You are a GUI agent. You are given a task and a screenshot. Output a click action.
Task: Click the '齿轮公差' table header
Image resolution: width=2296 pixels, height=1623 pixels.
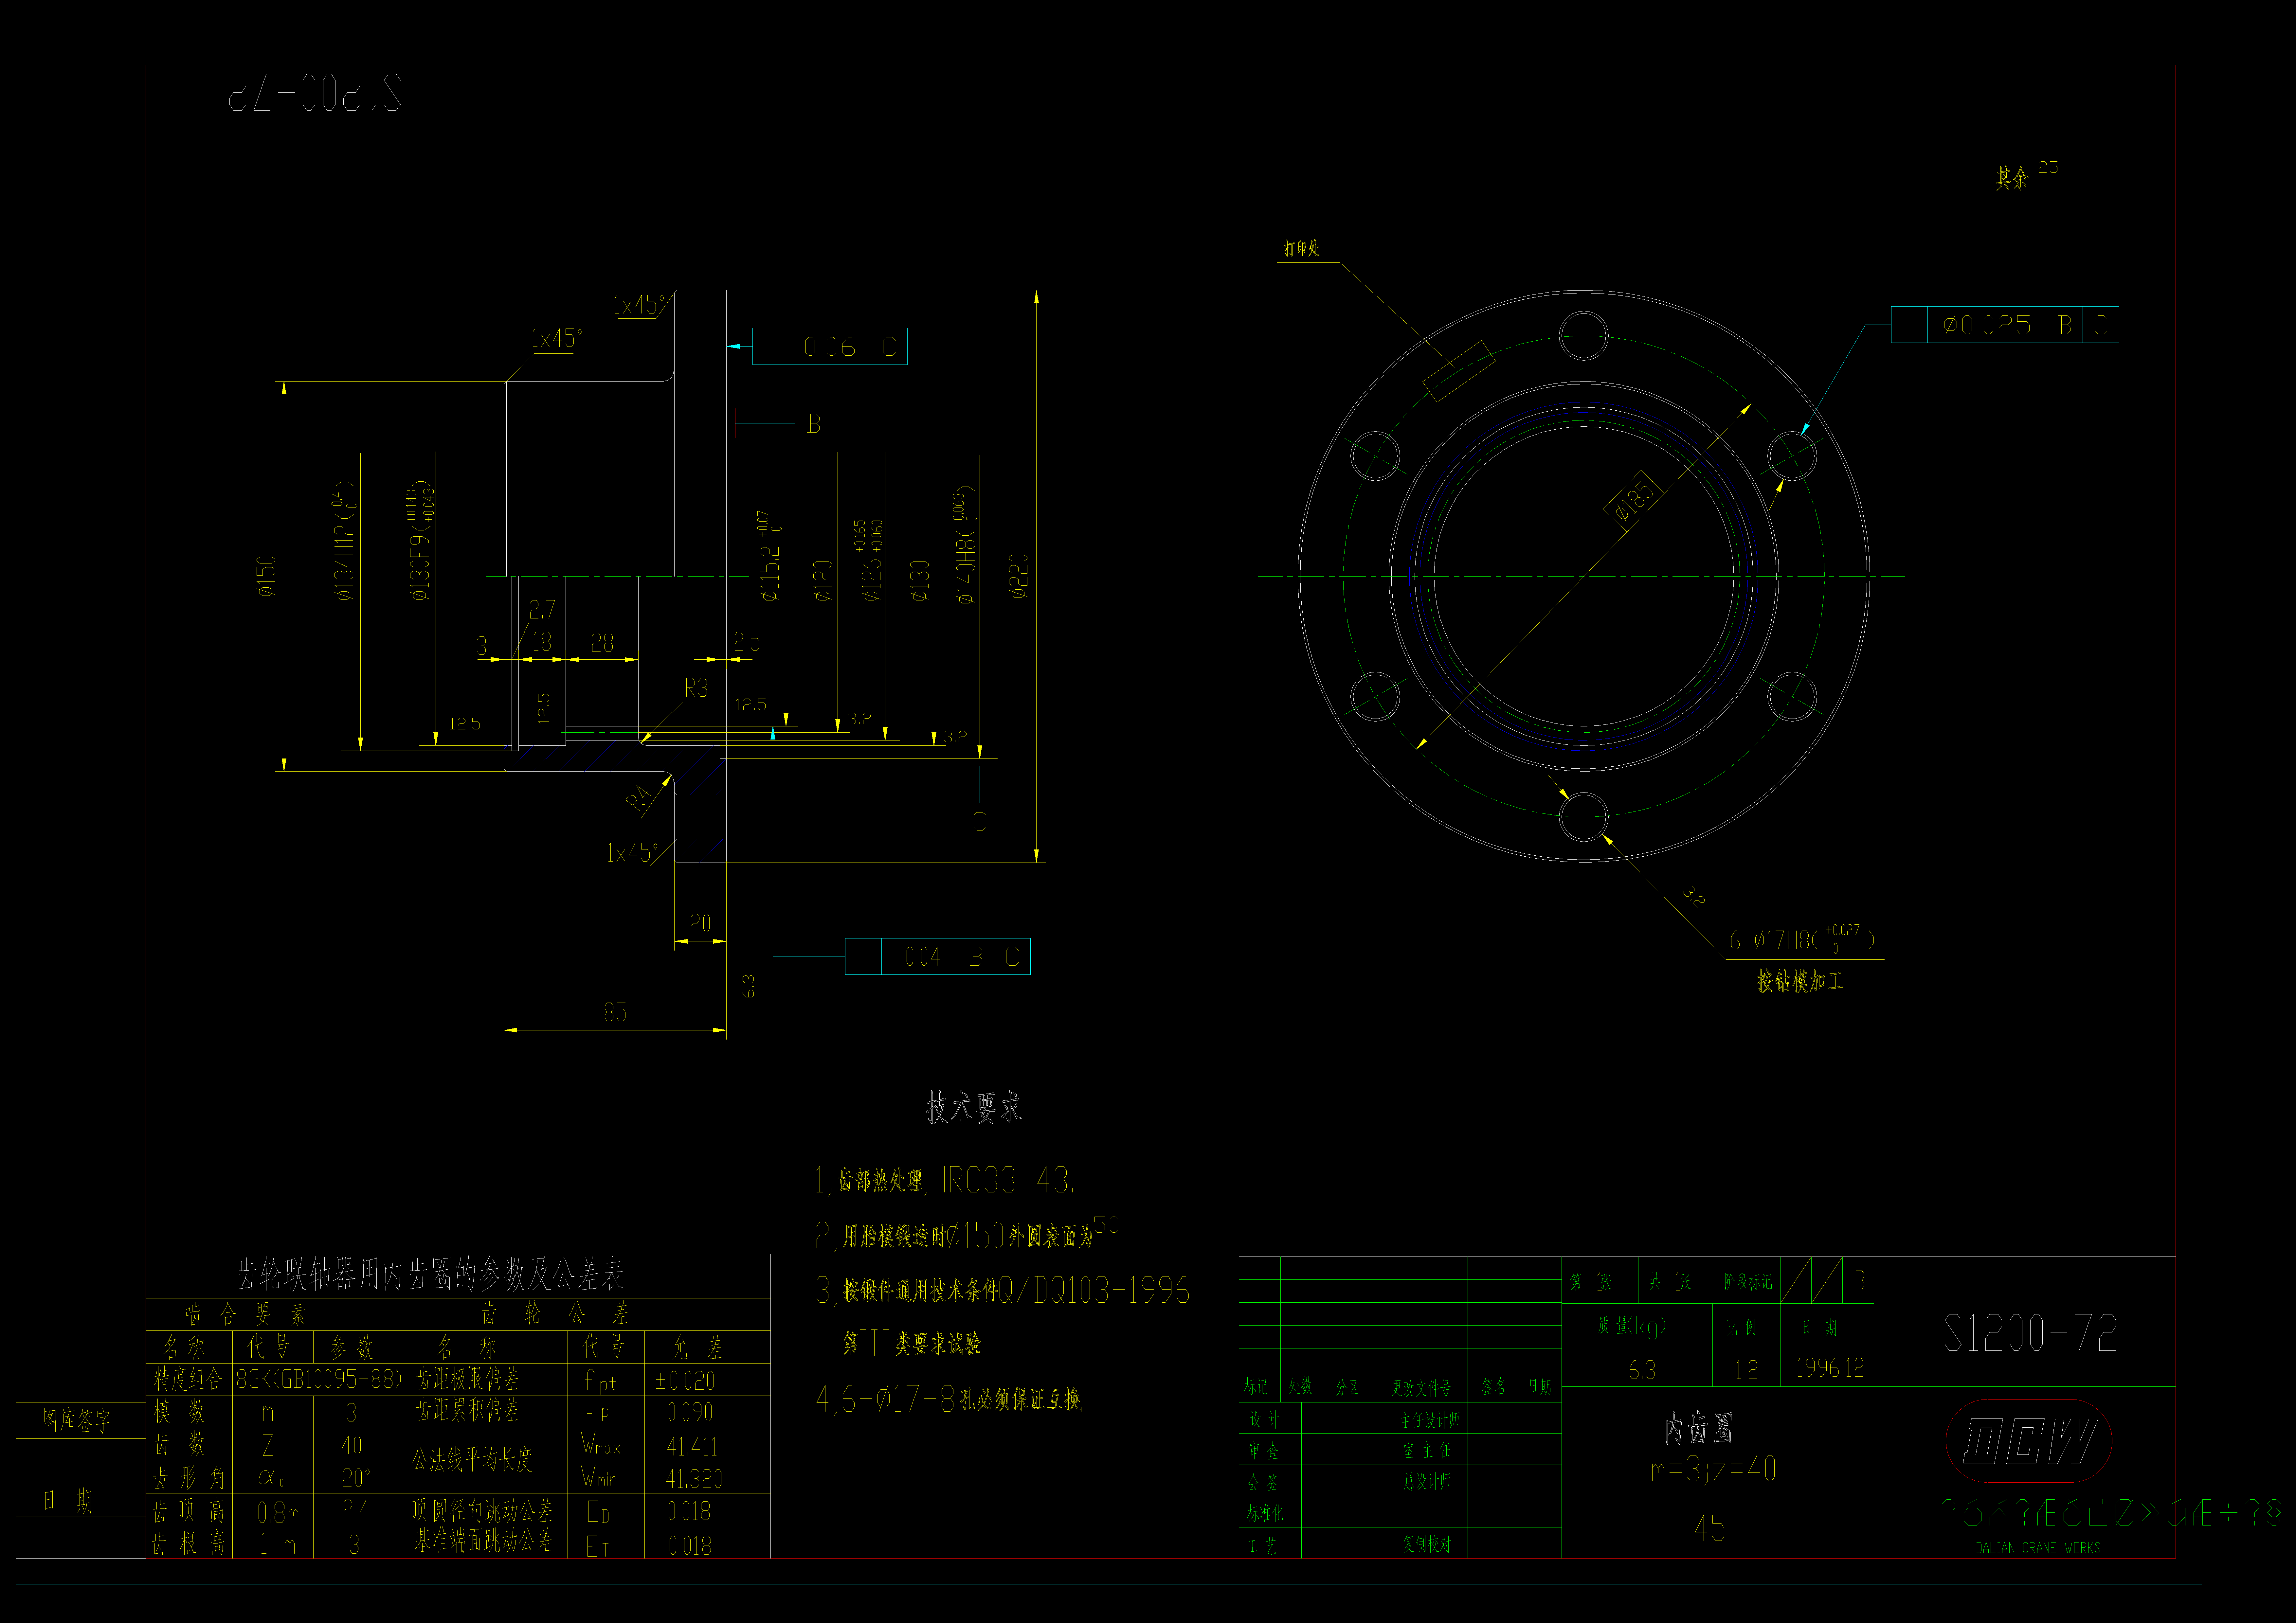pyautogui.click(x=555, y=1314)
